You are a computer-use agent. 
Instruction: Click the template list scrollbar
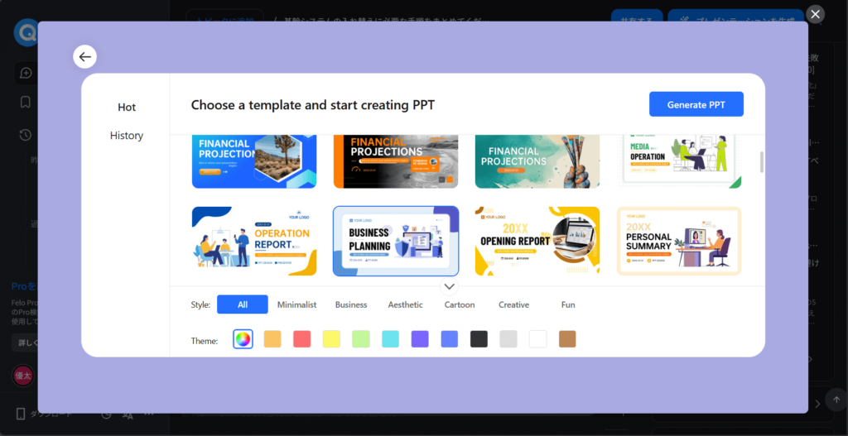click(761, 162)
